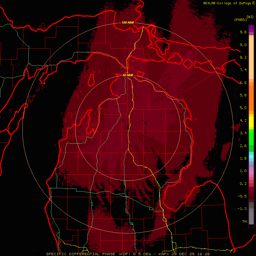Click the 0.2 scale value
The height and width of the screenshot is (256, 256).
pyautogui.click(x=243, y=184)
